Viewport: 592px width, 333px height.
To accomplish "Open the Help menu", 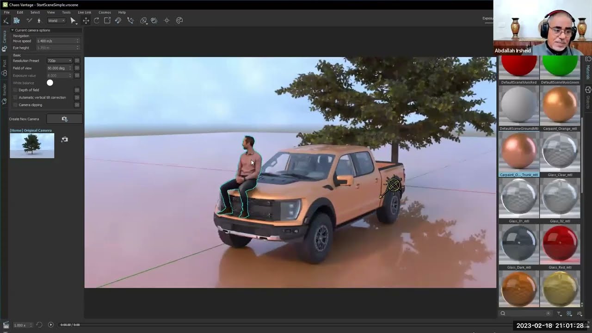I will 122,12.
